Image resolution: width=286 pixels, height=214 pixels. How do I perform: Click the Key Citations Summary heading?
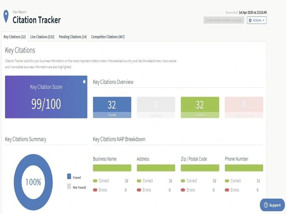click(25, 139)
